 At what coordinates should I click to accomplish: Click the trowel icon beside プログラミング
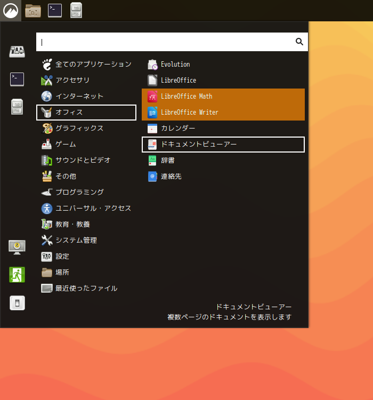[x=47, y=193]
